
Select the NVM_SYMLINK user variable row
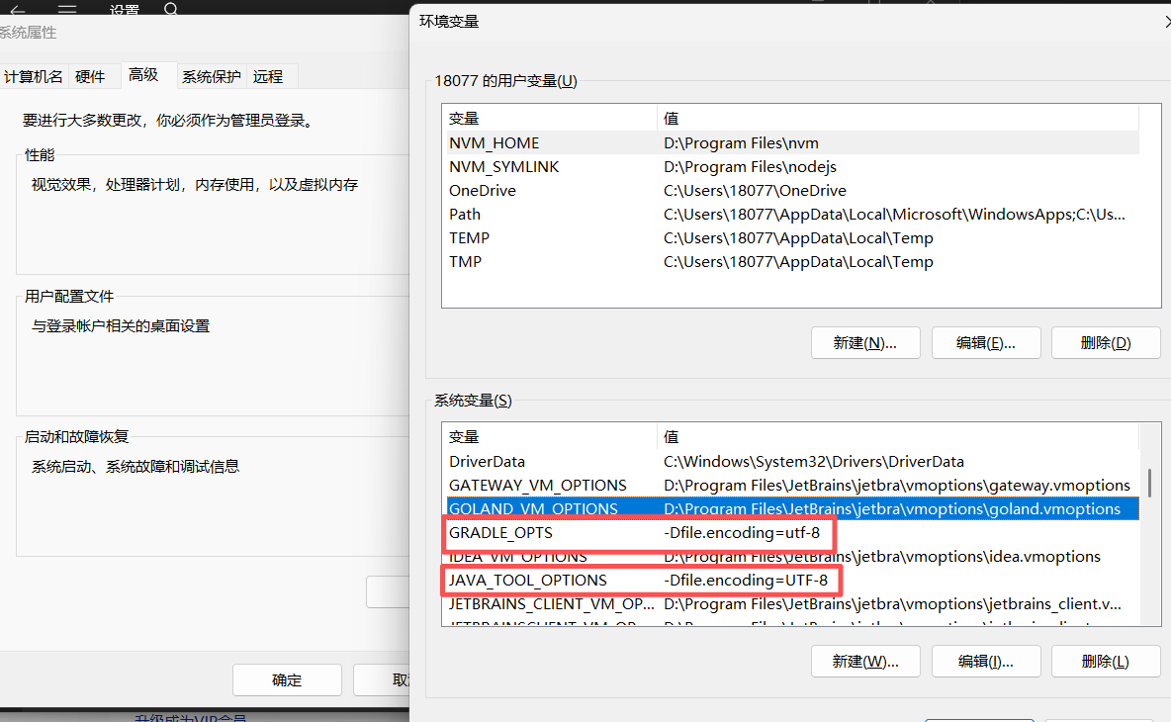pyautogui.click(x=792, y=166)
